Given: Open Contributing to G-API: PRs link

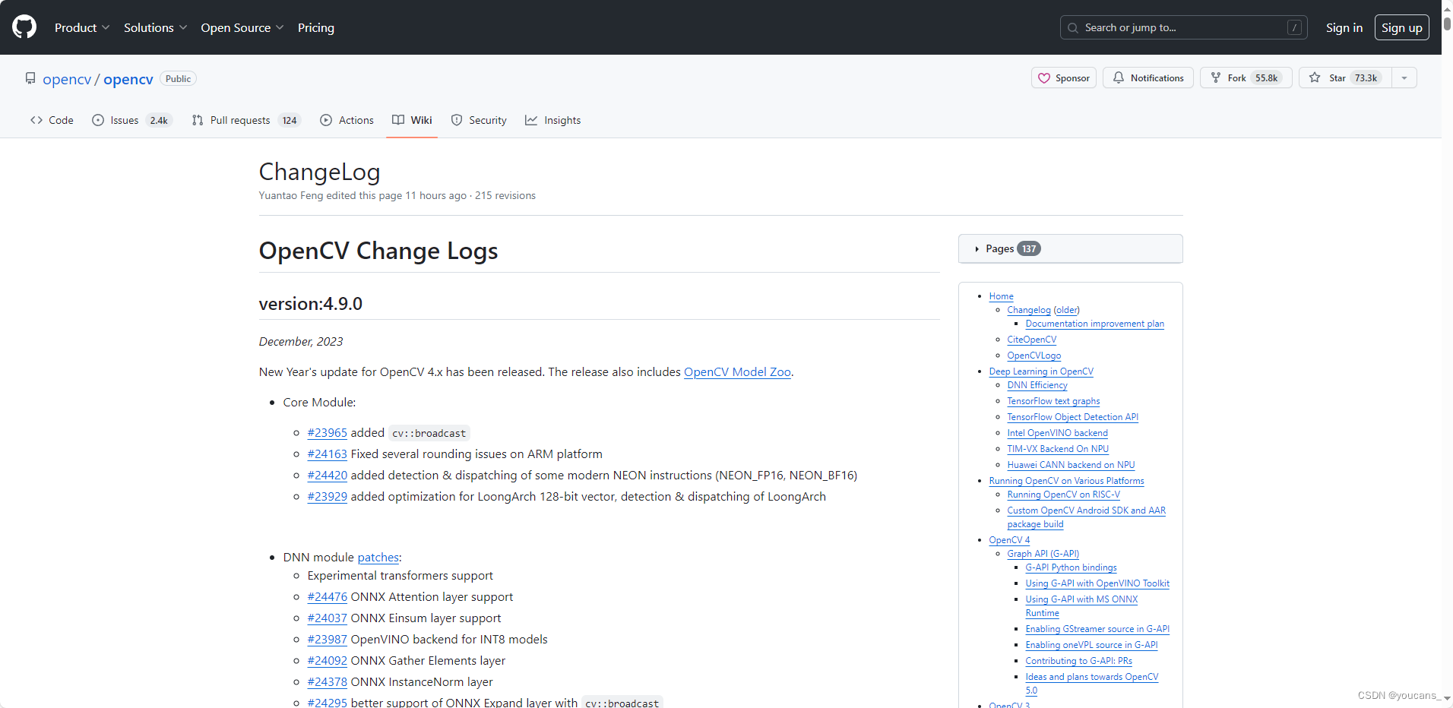Looking at the screenshot, I should (x=1078, y=661).
